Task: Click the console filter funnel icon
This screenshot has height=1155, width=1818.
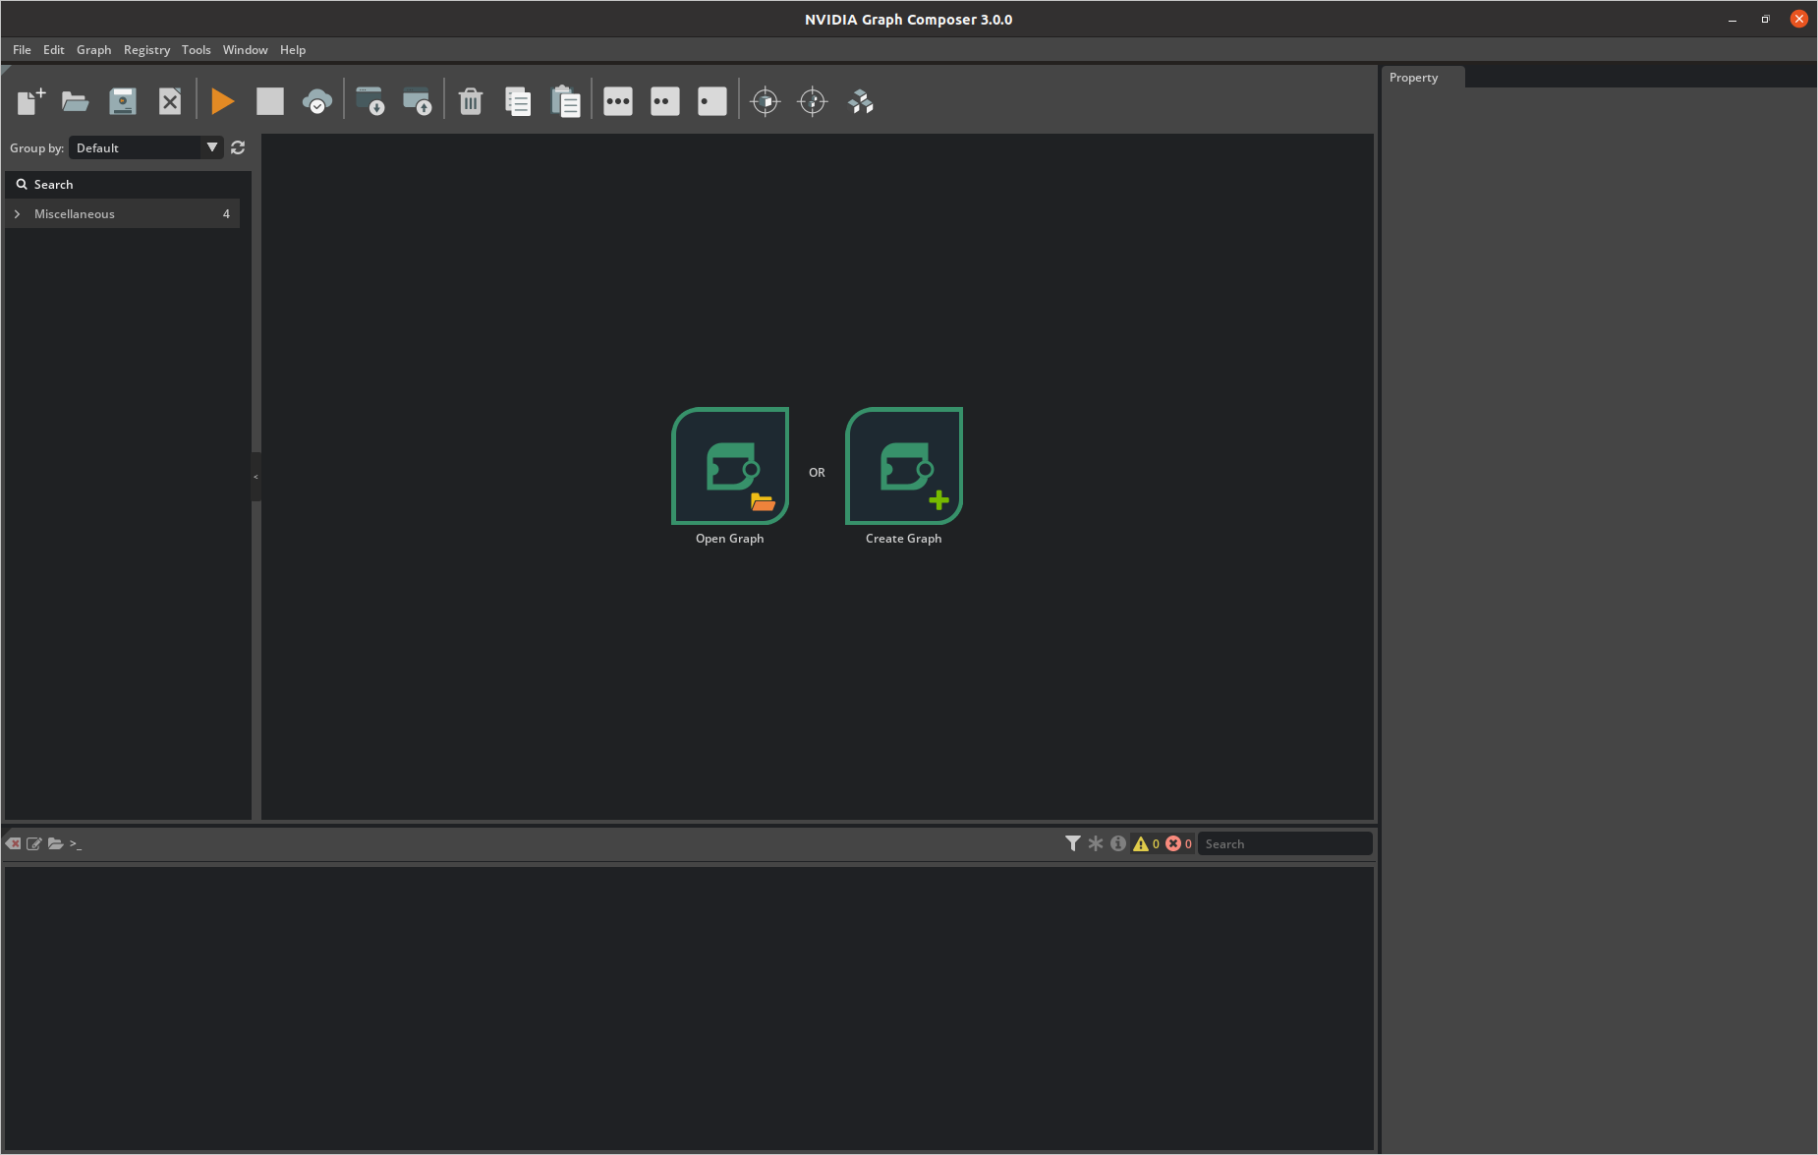Action: [1073, 843]
